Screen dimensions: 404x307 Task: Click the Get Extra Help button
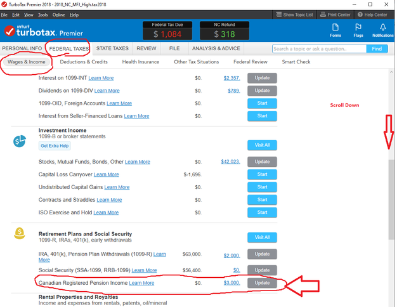coord(55,146)
